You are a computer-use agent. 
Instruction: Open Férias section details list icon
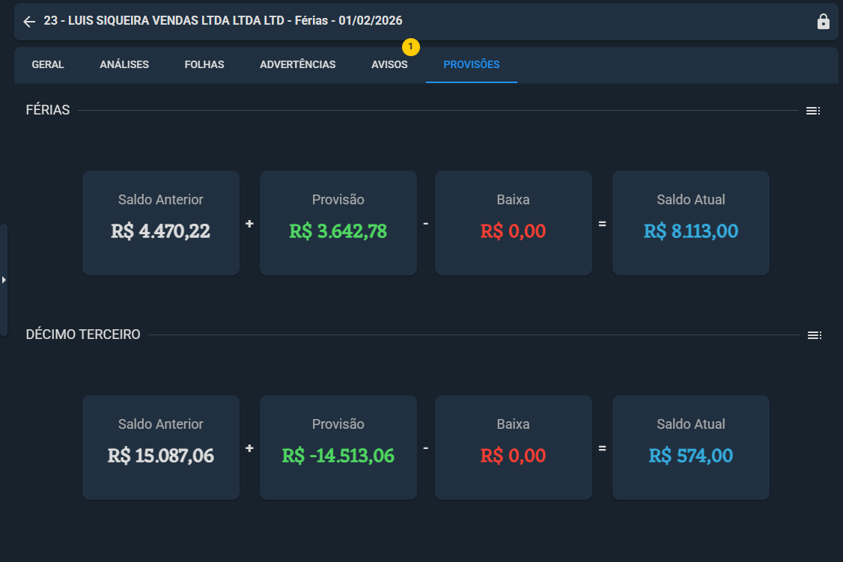[x=813, y=111]
